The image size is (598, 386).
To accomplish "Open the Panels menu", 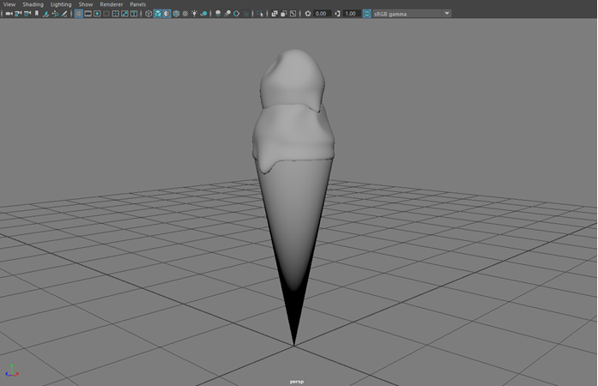I will coord(137,4).
